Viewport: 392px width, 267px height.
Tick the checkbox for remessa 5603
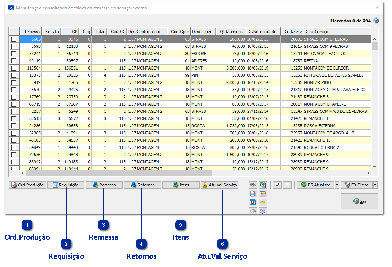click(14, 39)
